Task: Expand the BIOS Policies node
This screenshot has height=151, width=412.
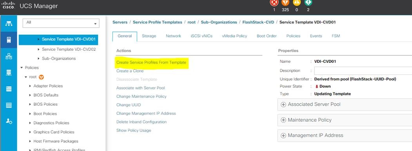Action: (30, 104)
